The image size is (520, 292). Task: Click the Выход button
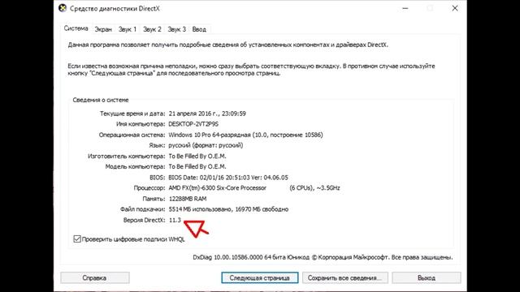(426, 277)
